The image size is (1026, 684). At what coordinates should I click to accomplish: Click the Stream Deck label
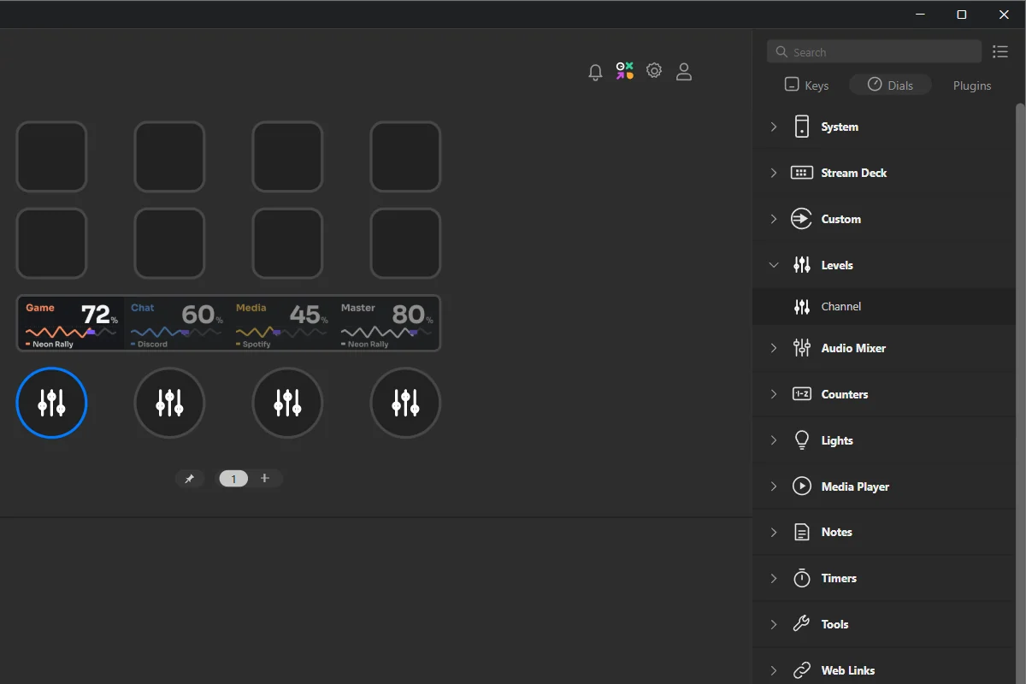pos(854,173)
